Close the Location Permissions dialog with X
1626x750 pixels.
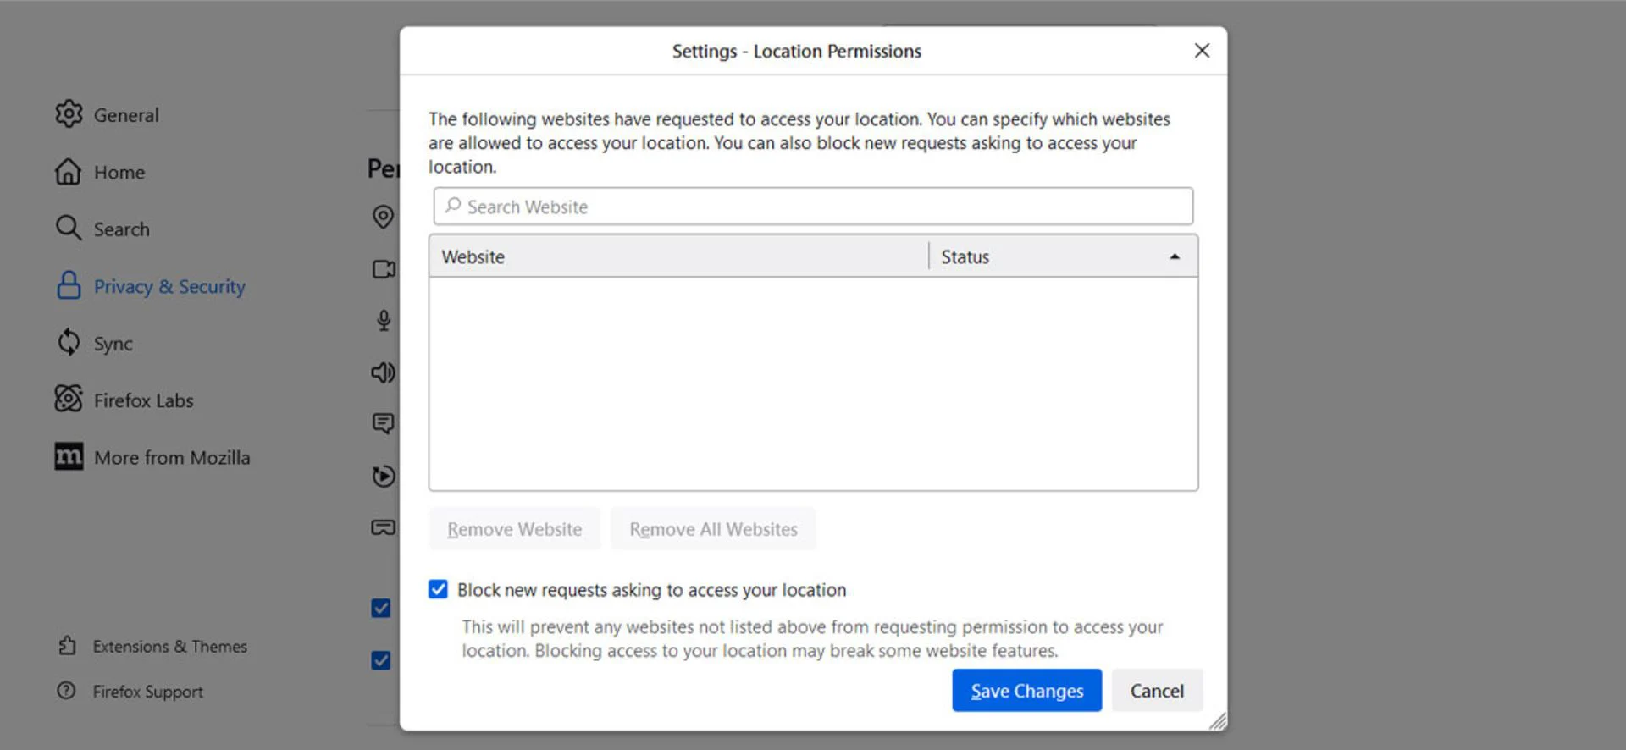click(1201, 51)
